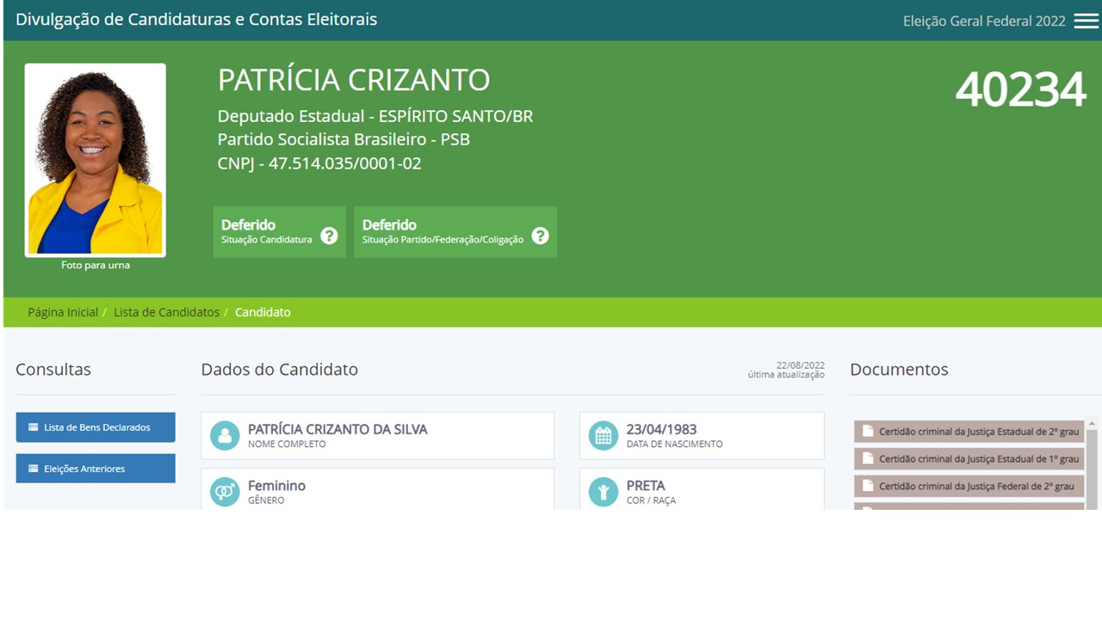Click Deputado Estadual - ESPÍRITO SANTO/BR text
1102x619 pixels.
coord(375,116)
